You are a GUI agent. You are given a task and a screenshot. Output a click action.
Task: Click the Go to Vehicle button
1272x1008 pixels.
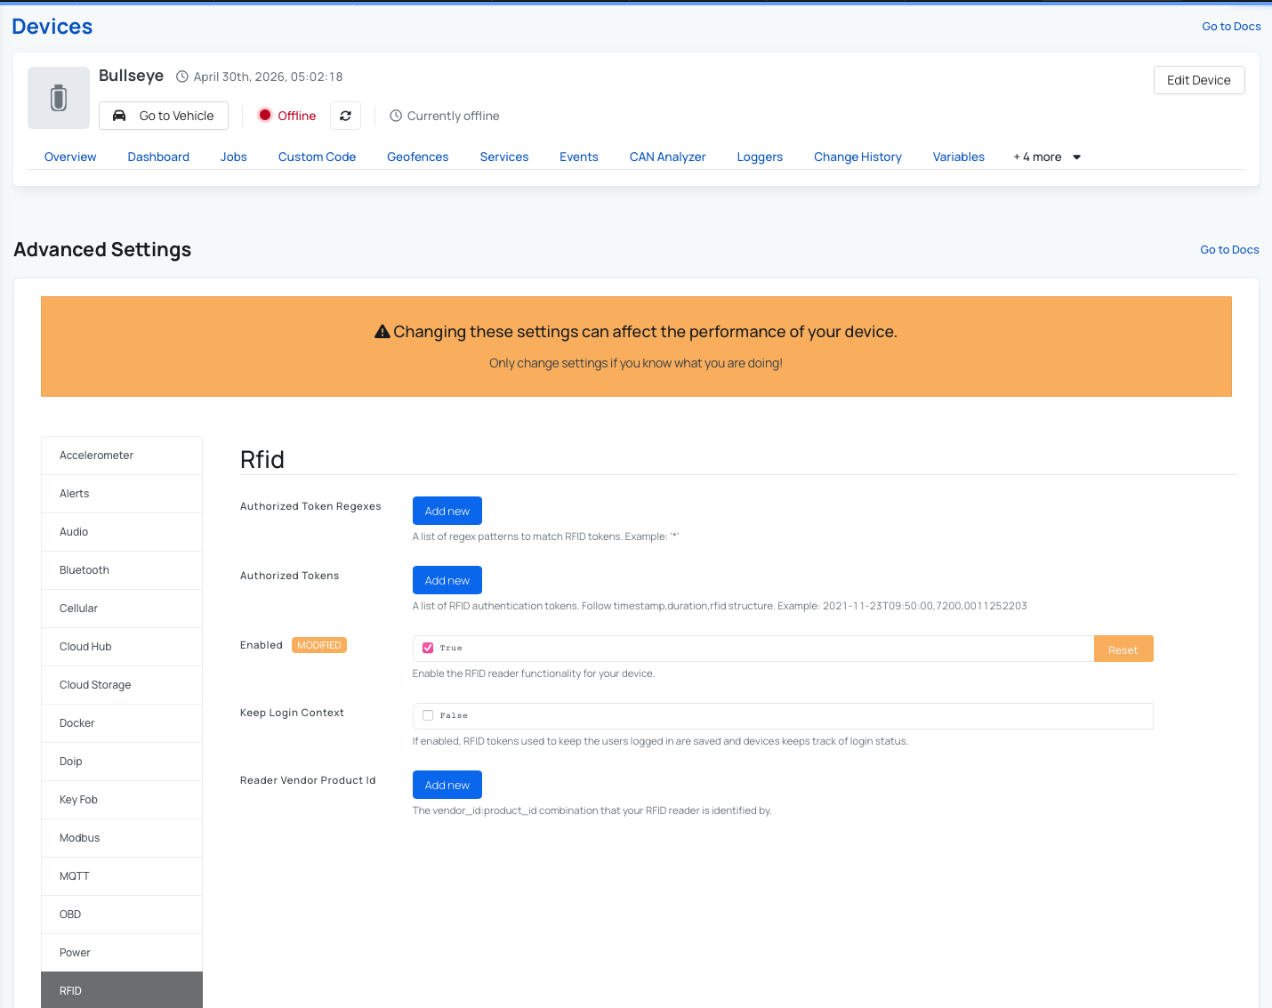click(164, 116)
